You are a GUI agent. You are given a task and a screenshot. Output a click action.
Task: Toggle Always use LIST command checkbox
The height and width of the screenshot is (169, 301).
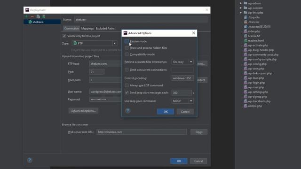click(127, 85)
